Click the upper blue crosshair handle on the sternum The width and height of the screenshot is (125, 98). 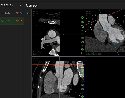(x=52, y=22)
